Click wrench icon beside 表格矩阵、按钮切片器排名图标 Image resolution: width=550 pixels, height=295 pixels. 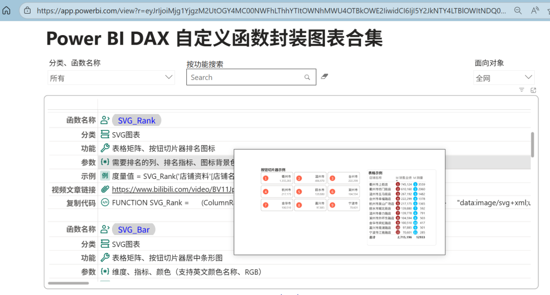coord(105,148)
